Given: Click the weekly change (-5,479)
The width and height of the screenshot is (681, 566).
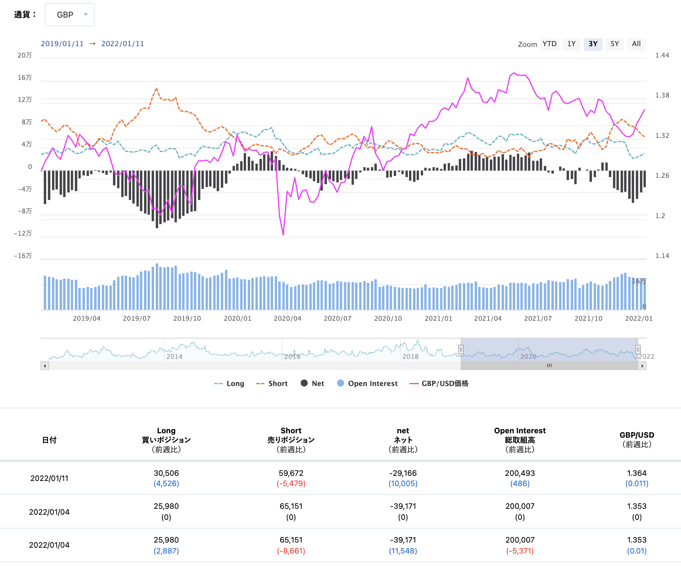Looking at the screenshot, I should pyautogui.click(x=291, y=484).
